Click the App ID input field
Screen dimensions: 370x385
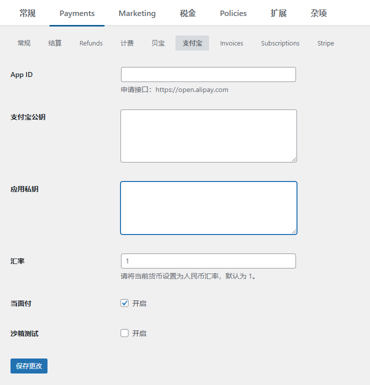click(208, 74)
